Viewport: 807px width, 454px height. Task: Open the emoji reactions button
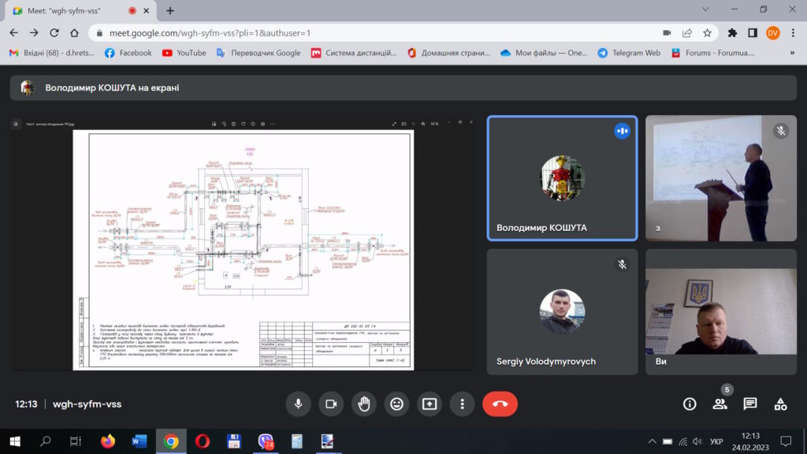point(397,404)
